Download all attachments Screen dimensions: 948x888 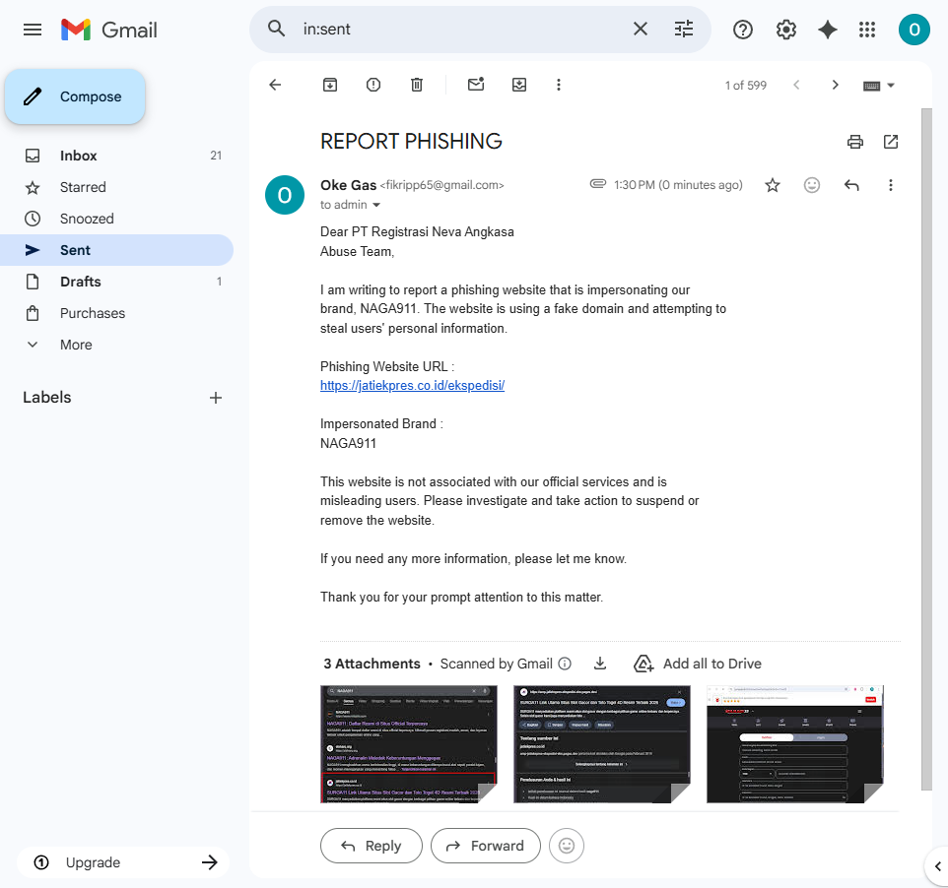click(x=600, y=664)
